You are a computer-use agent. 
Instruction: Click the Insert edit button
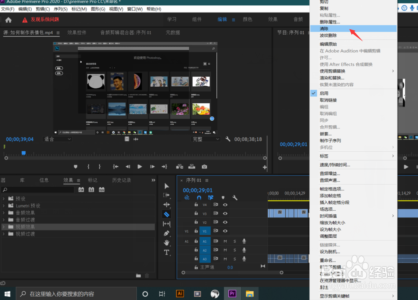[x=180, y=167]
